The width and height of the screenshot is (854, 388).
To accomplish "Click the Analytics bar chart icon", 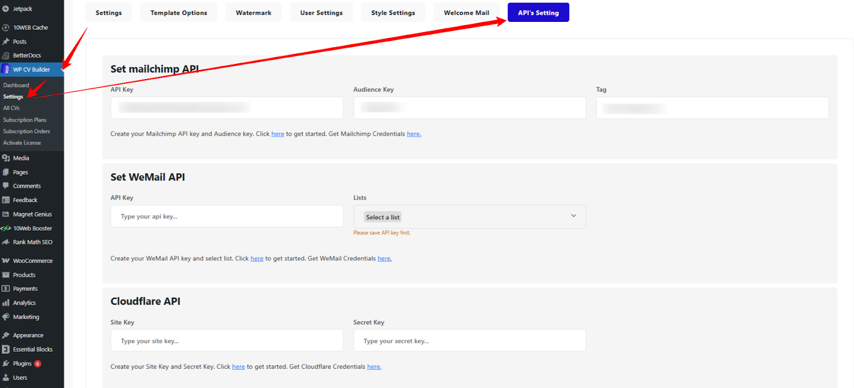I will pos(6,303).
